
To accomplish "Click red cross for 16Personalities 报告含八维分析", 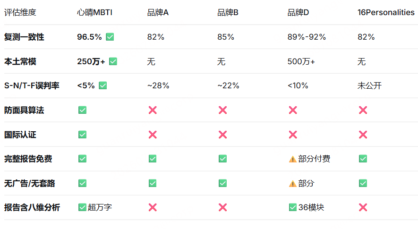I will [x=363, y=207].
